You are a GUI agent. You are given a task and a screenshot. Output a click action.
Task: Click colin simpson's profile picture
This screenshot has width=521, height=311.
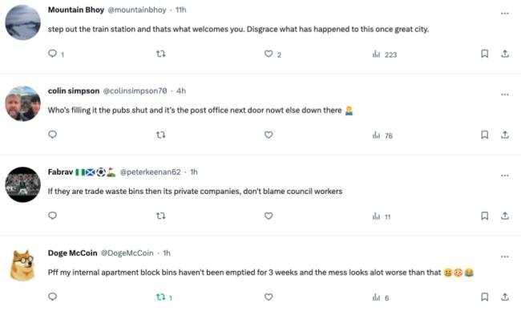[22, 103]
